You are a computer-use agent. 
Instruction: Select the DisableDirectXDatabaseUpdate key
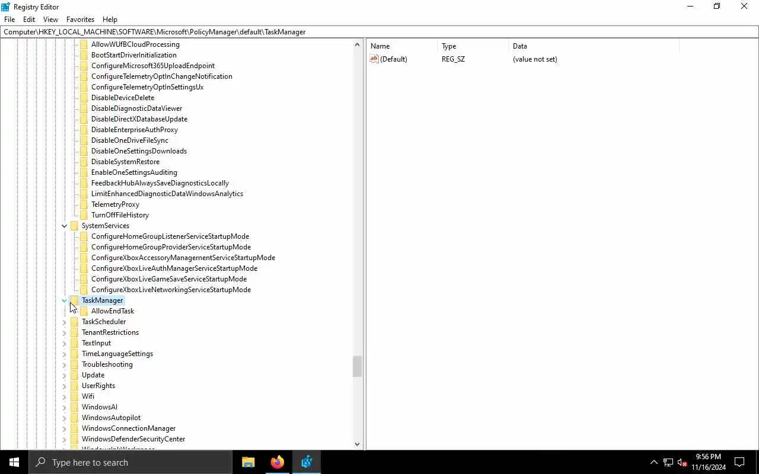139,119
